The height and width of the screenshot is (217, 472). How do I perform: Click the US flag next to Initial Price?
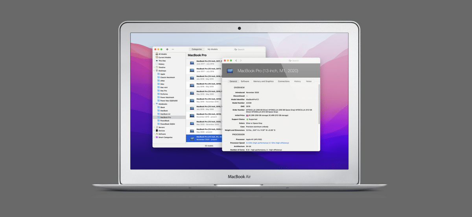(x=247, y=115)
